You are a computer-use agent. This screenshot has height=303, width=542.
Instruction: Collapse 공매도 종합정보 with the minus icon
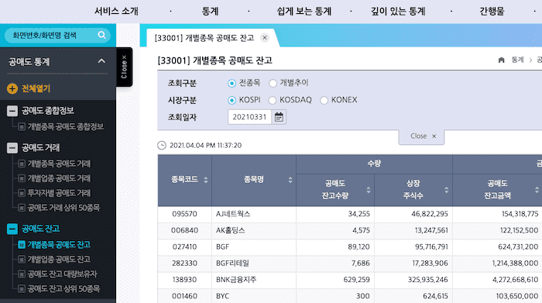(x=12, y=111)
